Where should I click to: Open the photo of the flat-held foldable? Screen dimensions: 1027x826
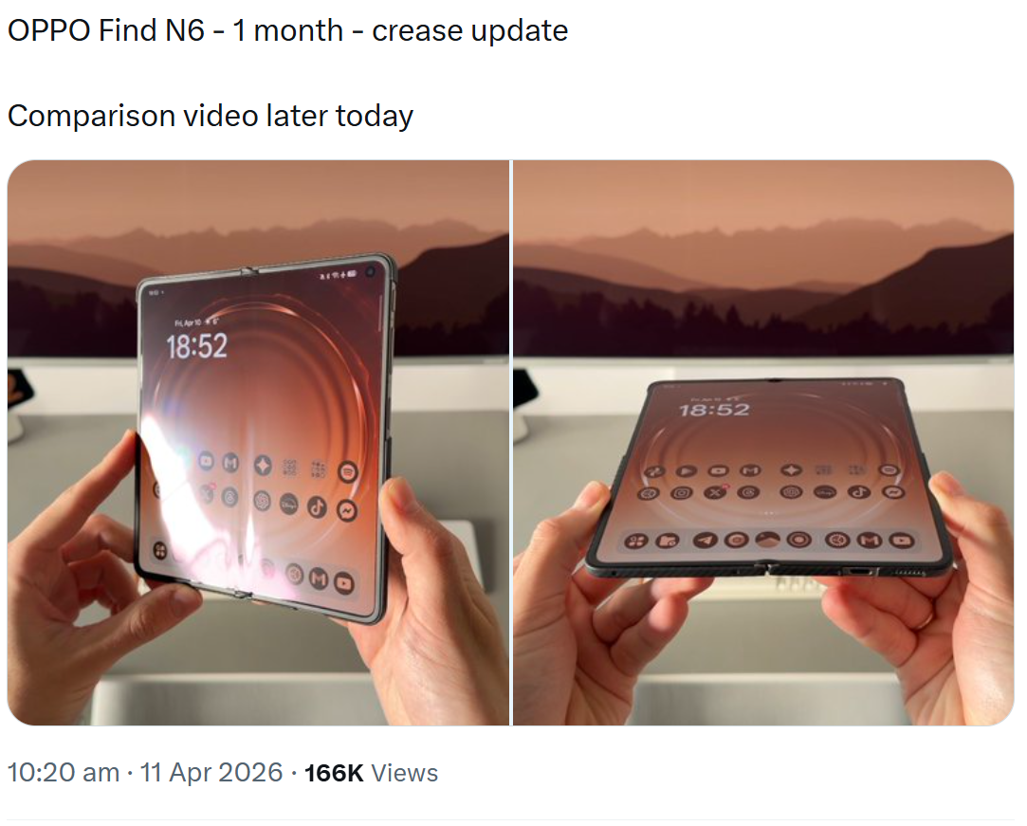point(763,442)
